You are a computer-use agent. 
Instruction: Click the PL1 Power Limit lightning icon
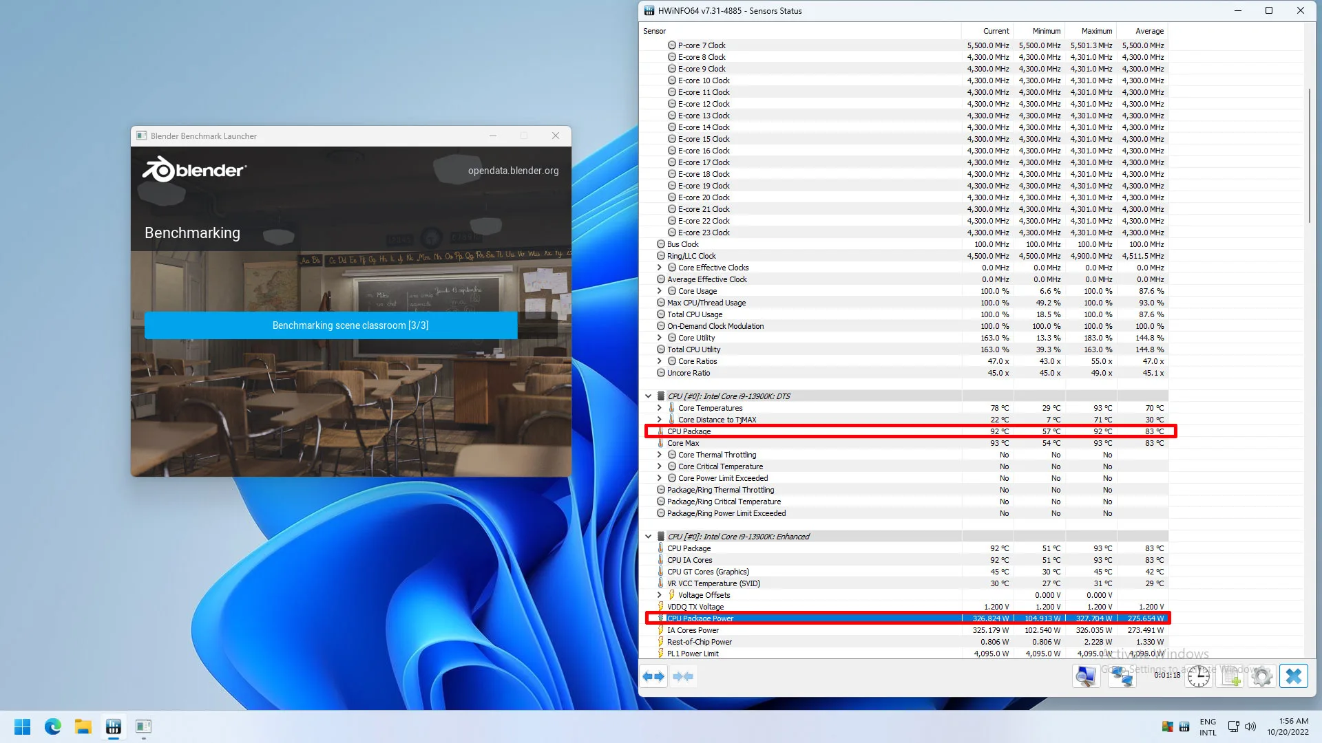point(661,654)
